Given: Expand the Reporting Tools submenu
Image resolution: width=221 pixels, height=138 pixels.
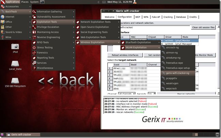Looking at the screenshot, I should tap(53, 58).
